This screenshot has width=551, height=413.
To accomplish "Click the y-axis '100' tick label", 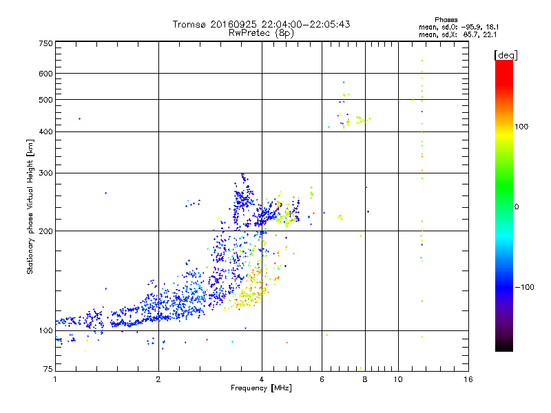I will (x=46, y=331).
